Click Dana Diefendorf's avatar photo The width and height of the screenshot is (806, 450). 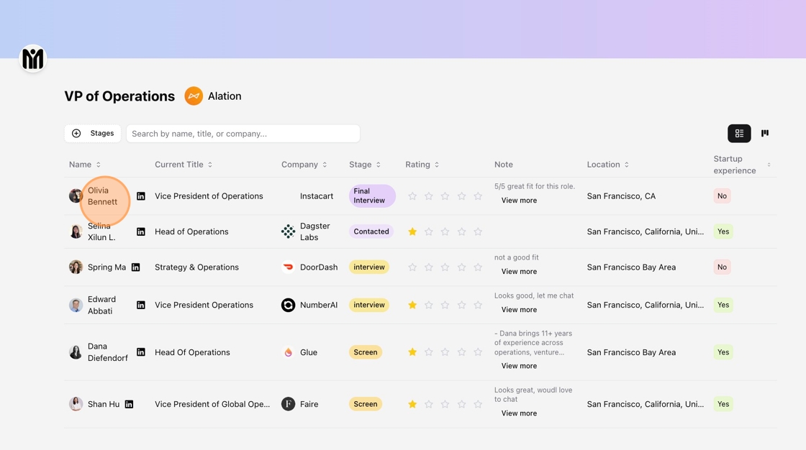(x=76, y=352)
